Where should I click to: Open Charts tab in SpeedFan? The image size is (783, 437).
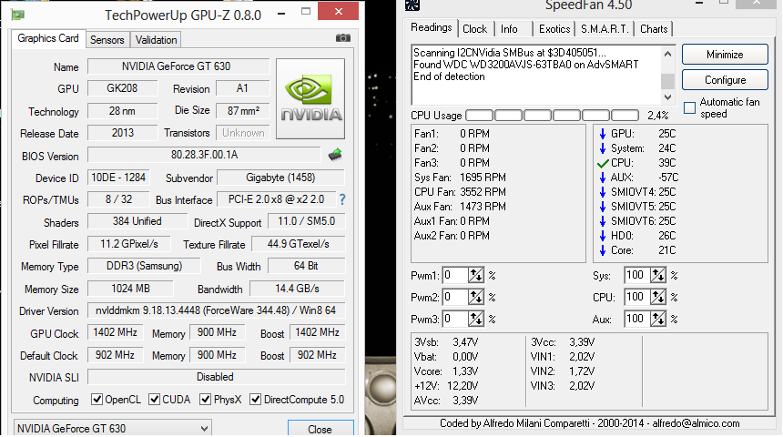(654, 29)
